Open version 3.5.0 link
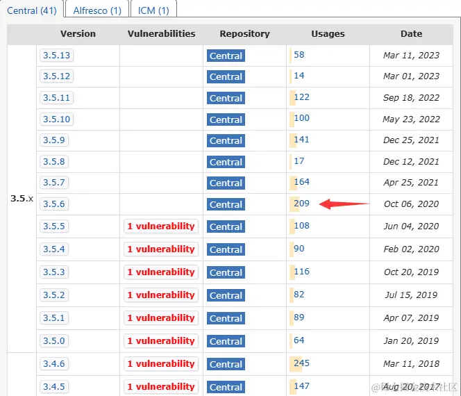 (x=54, y=340)
